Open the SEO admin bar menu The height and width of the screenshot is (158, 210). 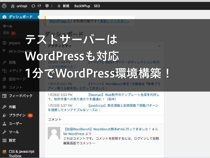(x=97, y=6)
